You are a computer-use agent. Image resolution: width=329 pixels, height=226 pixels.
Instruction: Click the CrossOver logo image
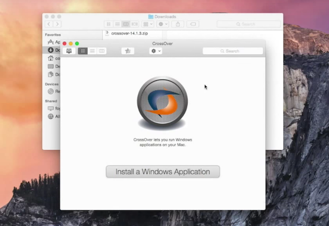(162, 102)
